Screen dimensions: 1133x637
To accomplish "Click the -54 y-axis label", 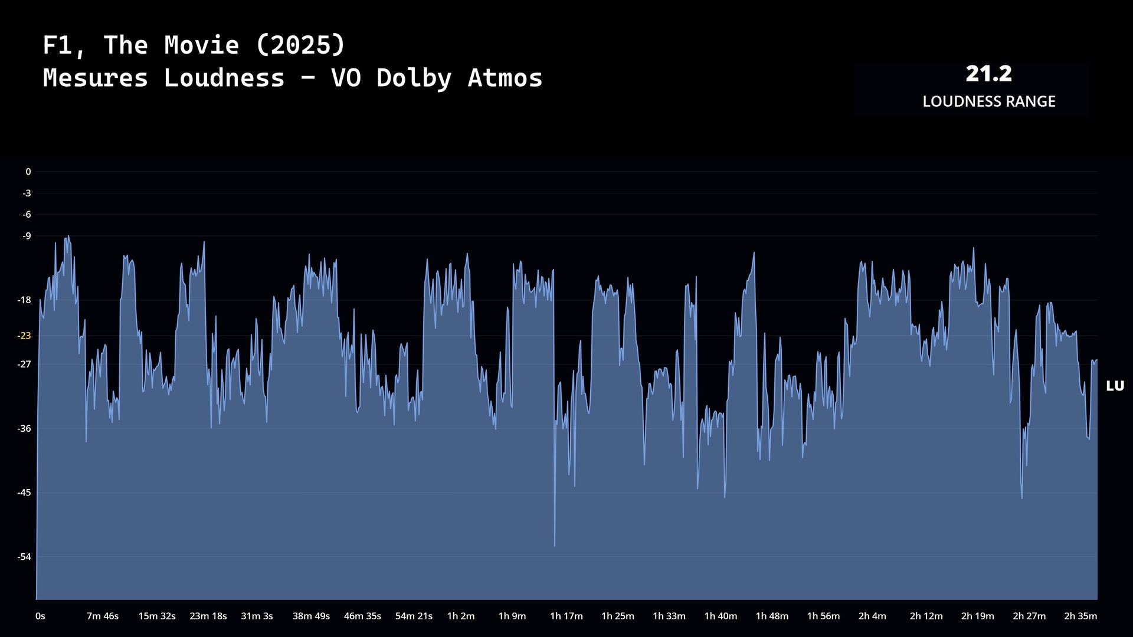I will (x=24, y=557).
